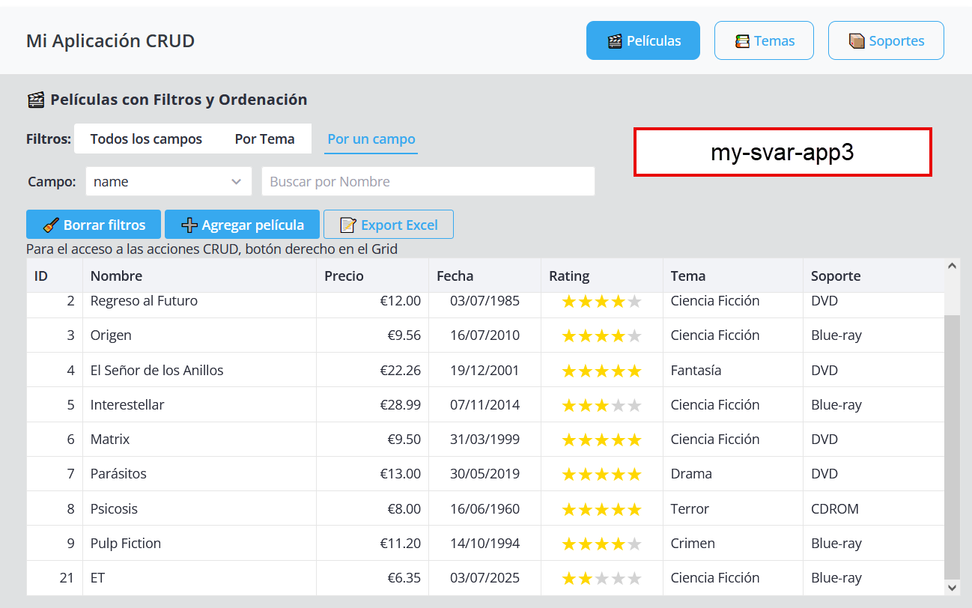Sort the grid by ID column header
This screenshot has height=608, width=972.
pyautogui.click(x=55, y=276)
